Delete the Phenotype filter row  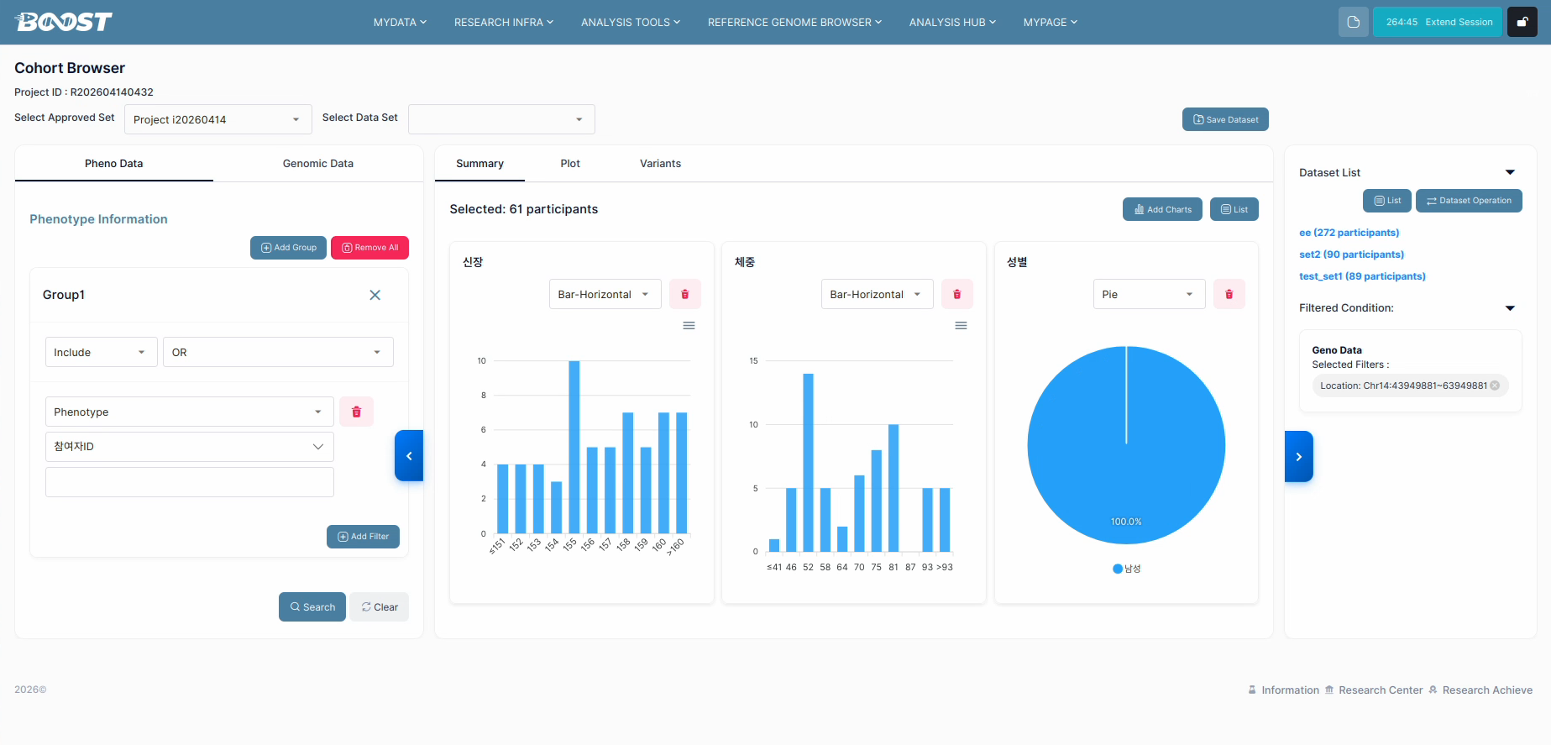[356, 412]
